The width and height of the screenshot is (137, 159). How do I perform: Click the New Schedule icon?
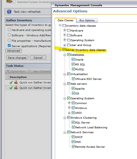[x=30, y=71]
